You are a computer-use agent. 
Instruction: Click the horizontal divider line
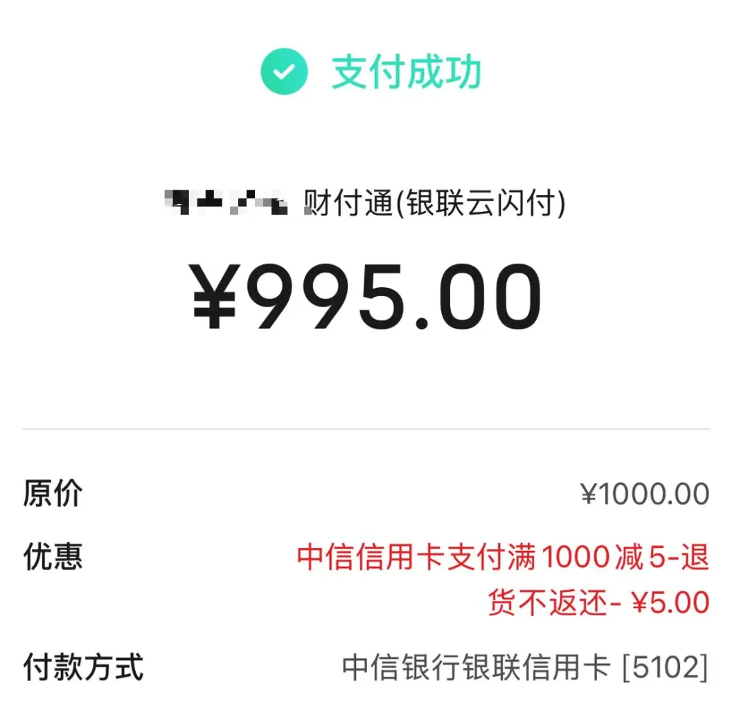click(366, 429)
